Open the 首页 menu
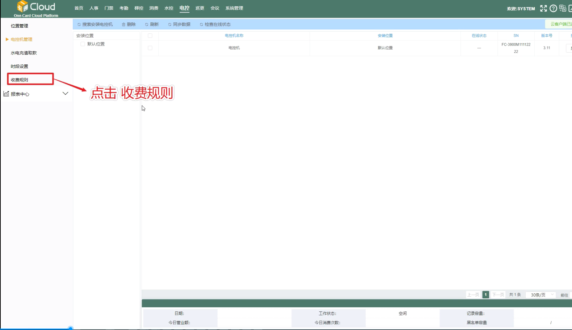 [79, 8]
